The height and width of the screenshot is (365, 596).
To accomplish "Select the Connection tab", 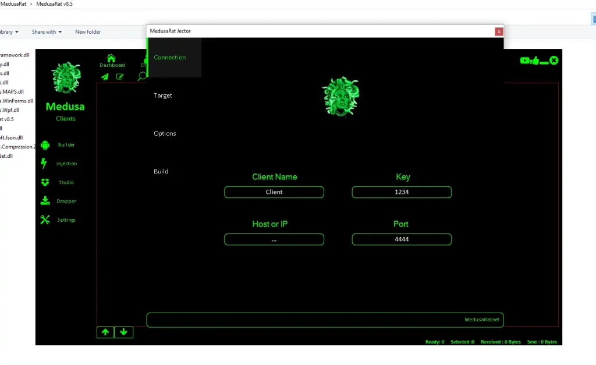I will (170, 58).
